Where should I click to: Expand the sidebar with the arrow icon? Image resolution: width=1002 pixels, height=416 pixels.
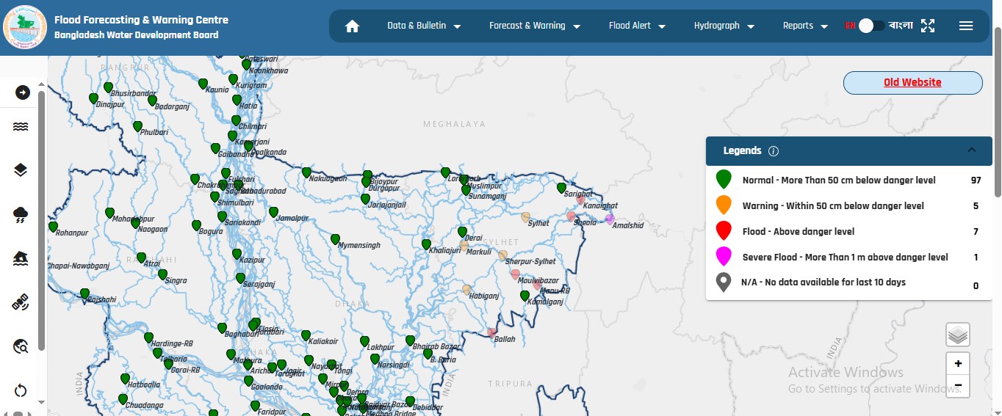(x=22, y=92)
